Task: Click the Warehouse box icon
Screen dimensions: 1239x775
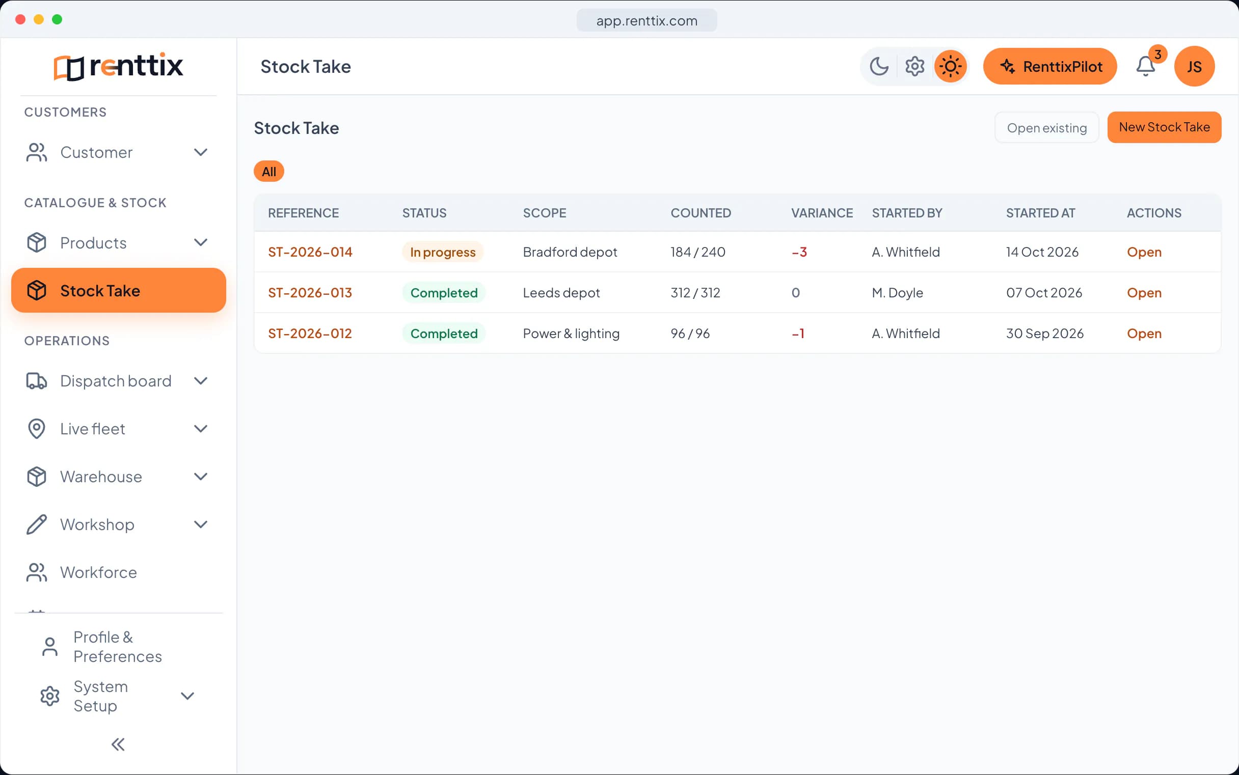Action: pyautogui.click(x=36, y=477)
